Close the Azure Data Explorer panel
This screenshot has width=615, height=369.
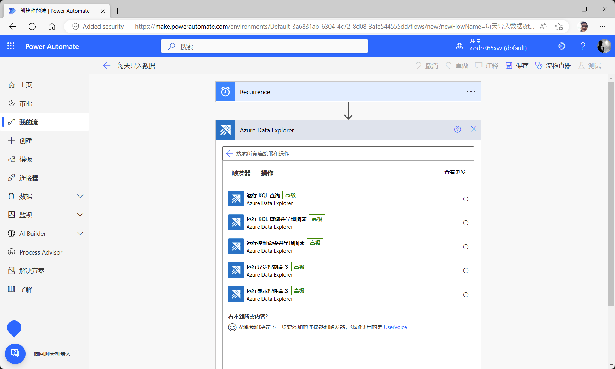[474, 129]
